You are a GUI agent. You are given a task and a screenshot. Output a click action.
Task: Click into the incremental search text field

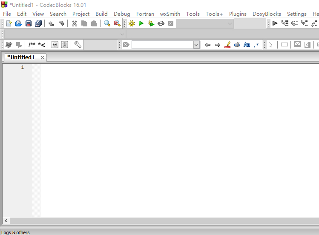coord(163,45)
